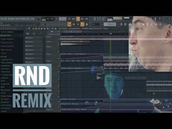Click the 0:17:29 time display
172x129 pixels.
99,19
